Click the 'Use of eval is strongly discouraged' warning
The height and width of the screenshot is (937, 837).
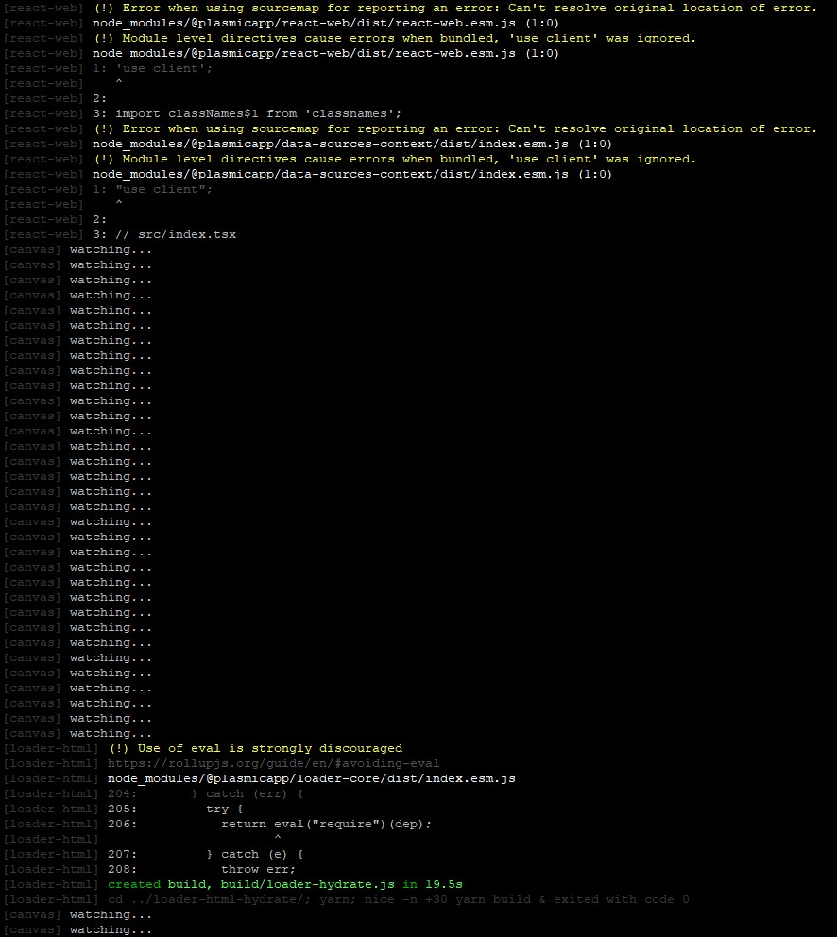click(255, 748)
